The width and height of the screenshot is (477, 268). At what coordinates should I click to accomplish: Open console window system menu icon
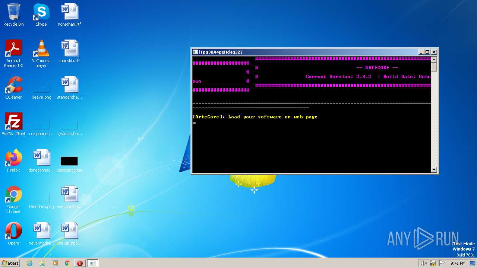click(x=195, y=52)
